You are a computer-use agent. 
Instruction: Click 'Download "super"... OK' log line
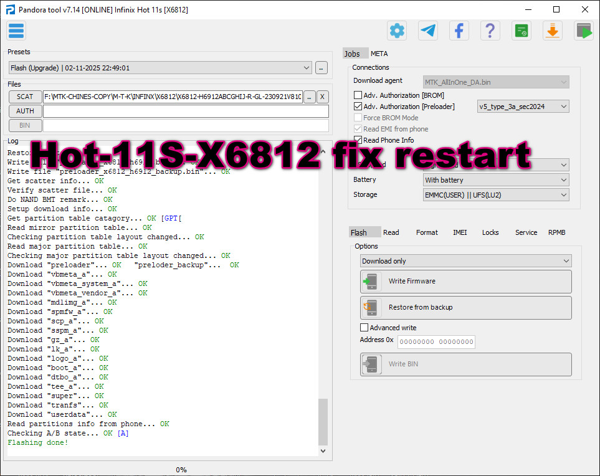click(x=55, y=396)
